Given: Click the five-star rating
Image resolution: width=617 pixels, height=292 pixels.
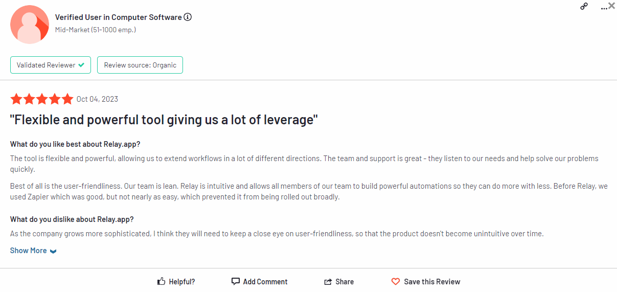Looking at the screenshot, I should pos(42,99).
